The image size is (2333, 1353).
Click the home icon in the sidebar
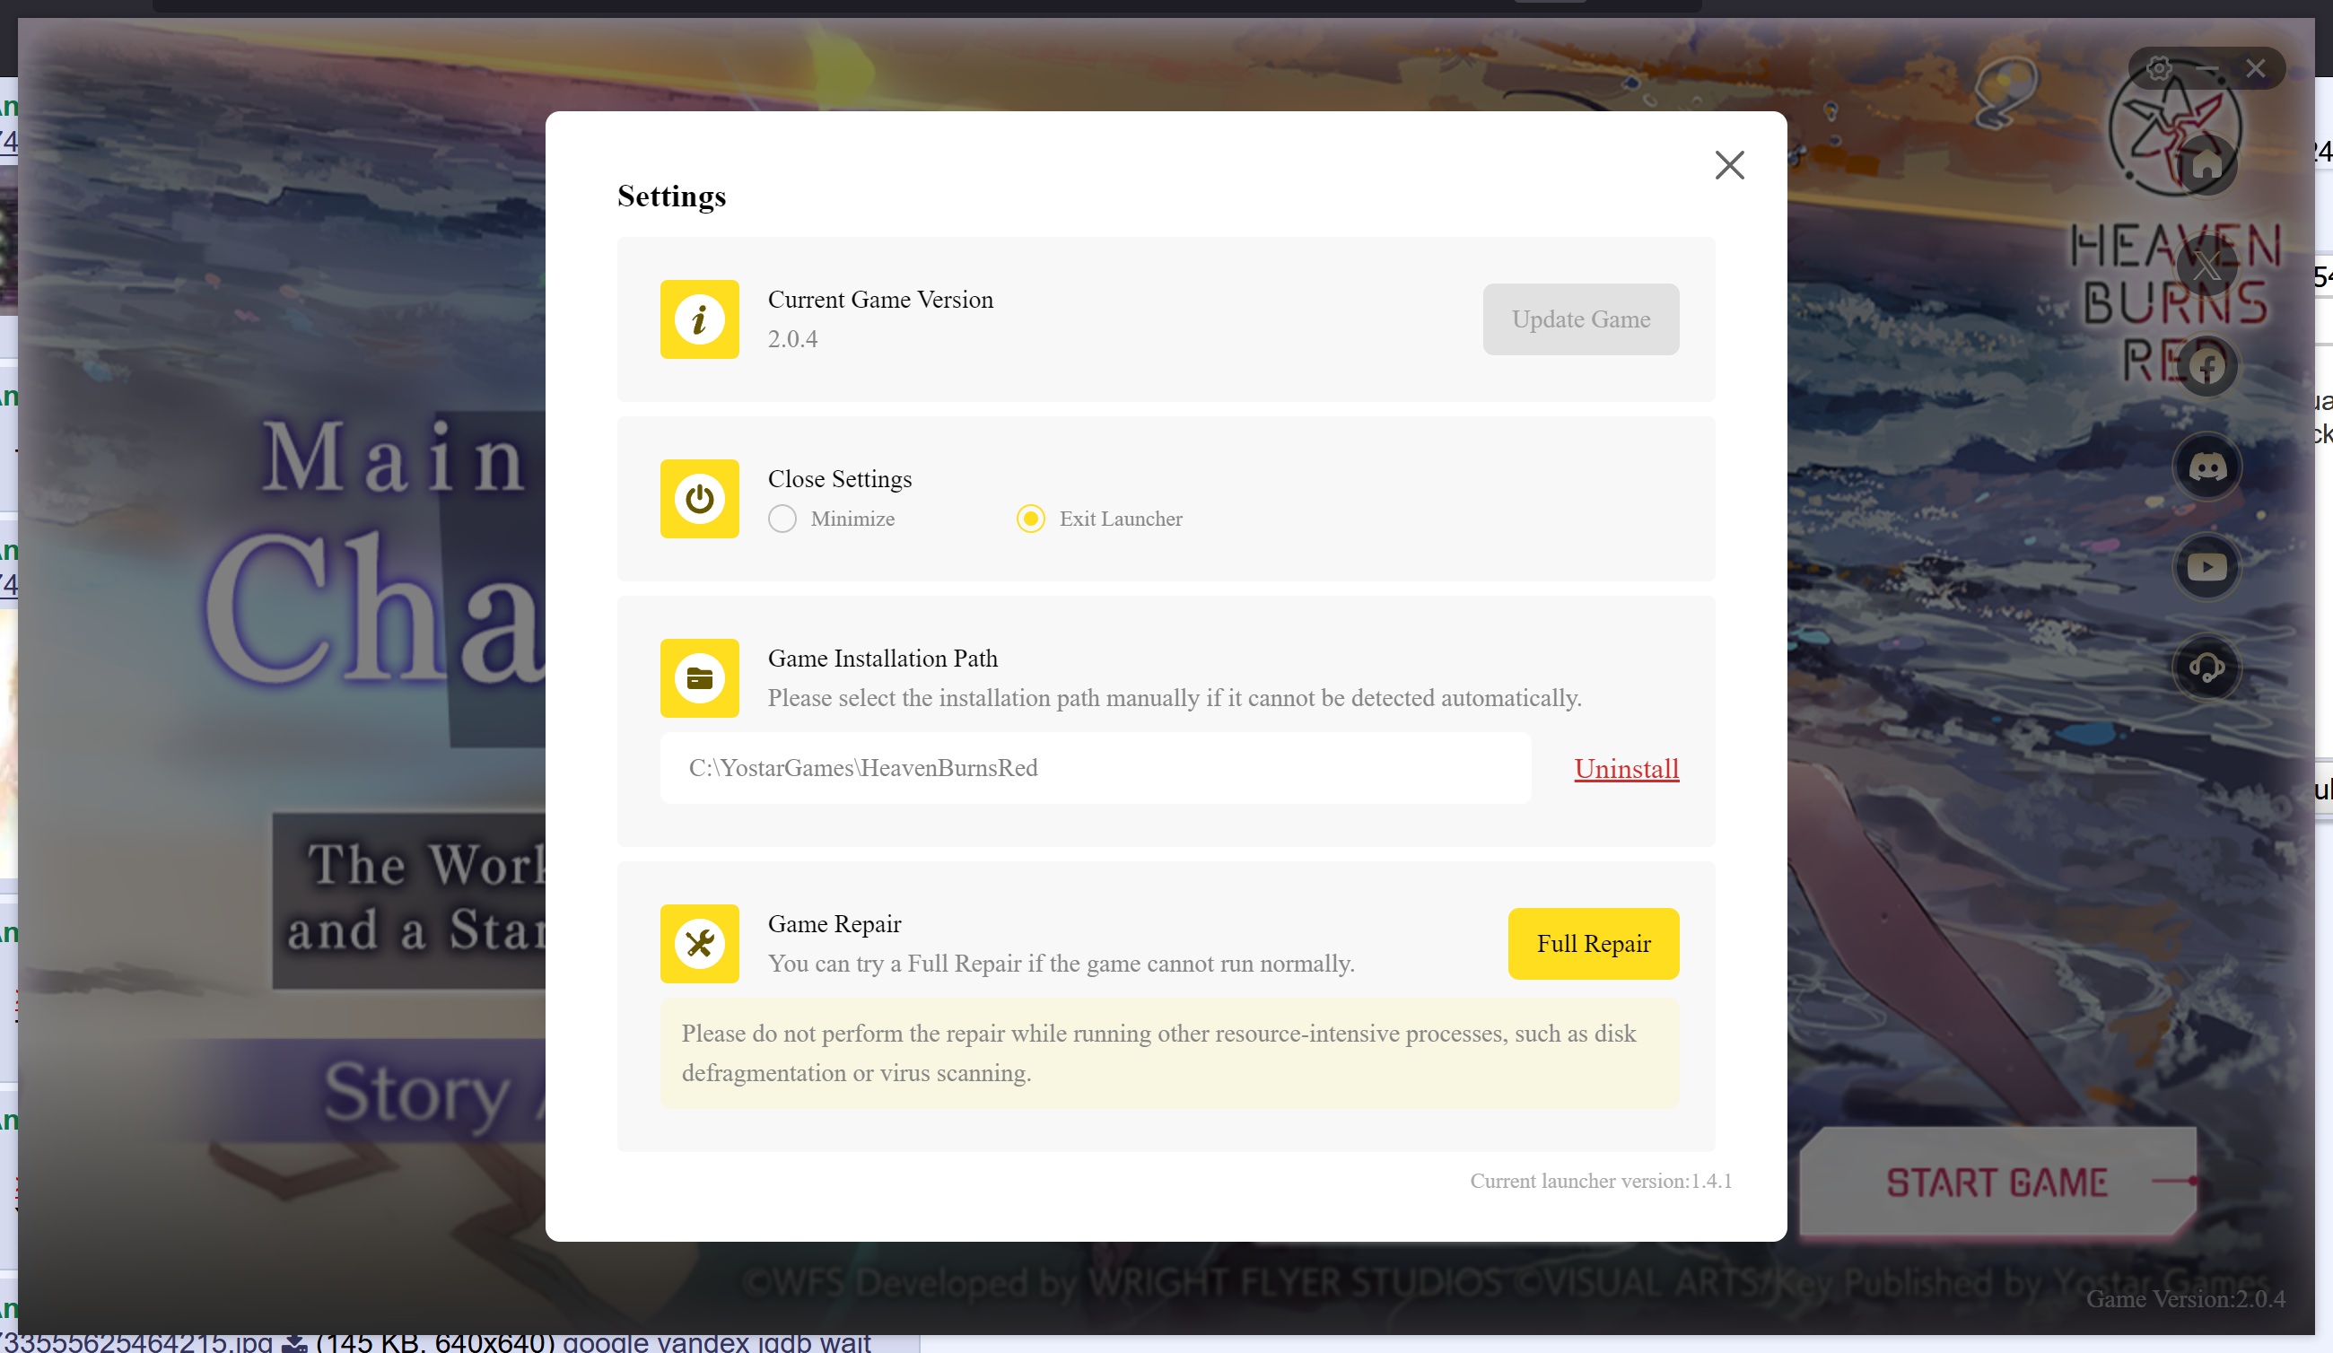point(2207,166)
